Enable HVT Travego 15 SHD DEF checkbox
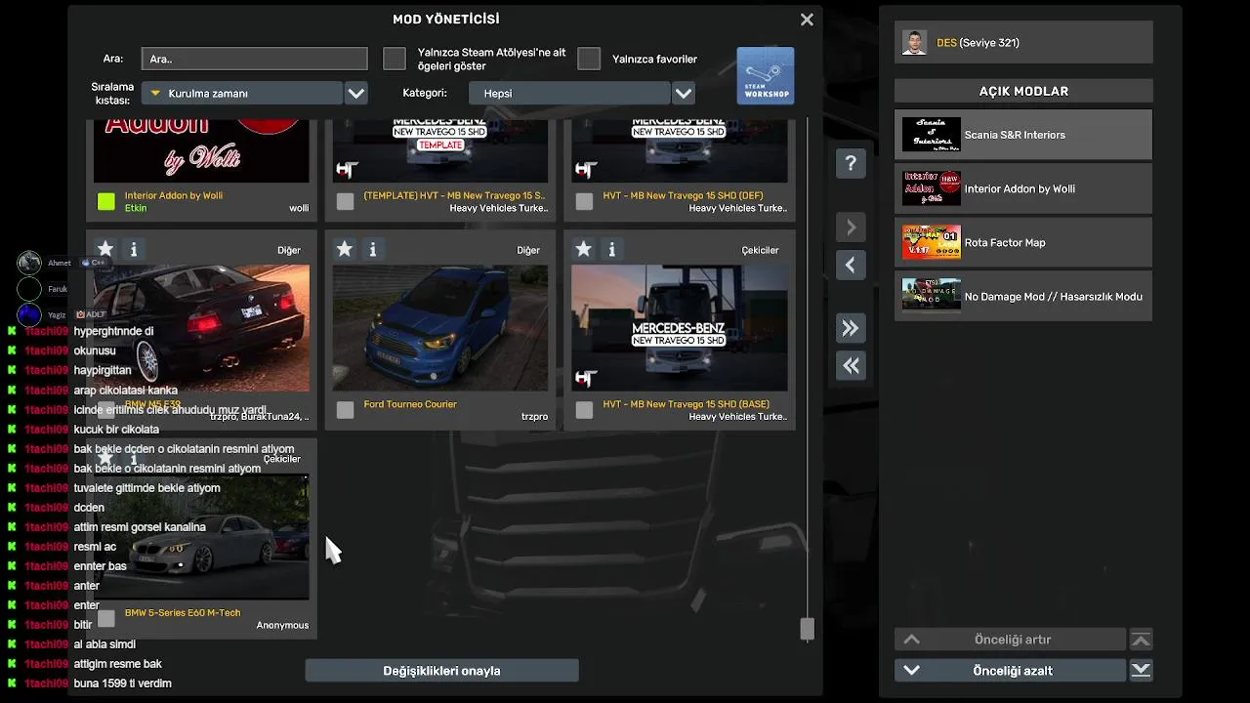 [x=584, y=202]
